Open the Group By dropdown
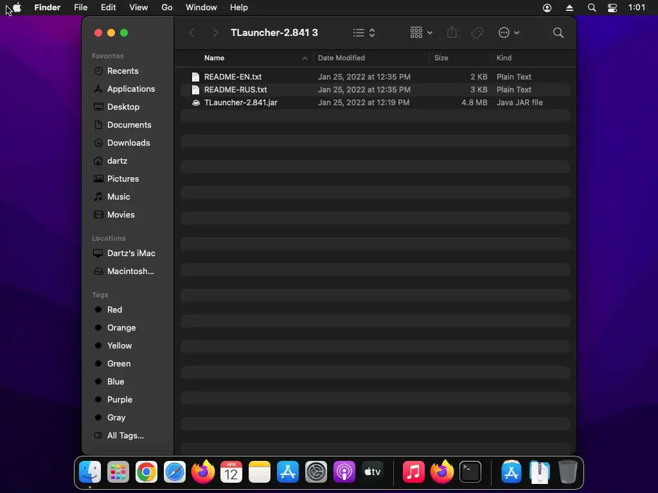 pos(421,33)
